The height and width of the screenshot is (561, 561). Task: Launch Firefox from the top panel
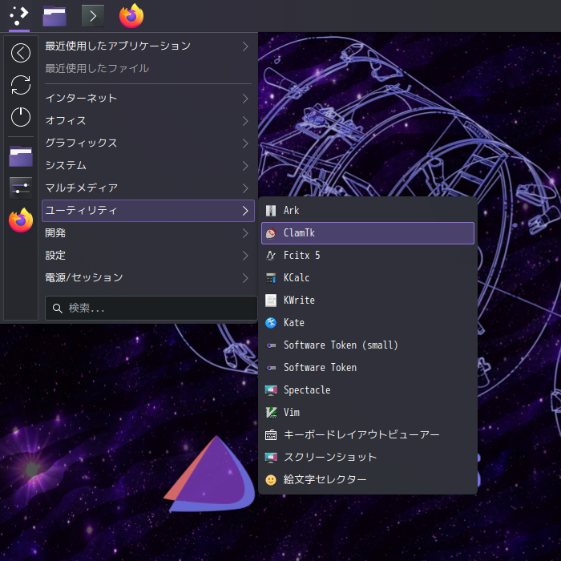click(131, 16)
